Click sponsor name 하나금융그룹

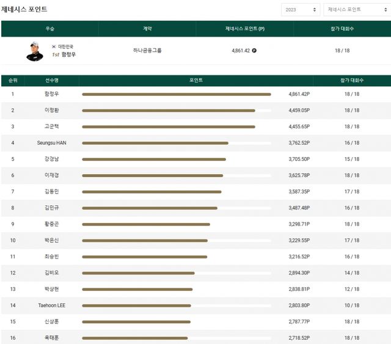(147, 51)
